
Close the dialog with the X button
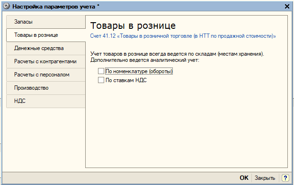point(287,7)
